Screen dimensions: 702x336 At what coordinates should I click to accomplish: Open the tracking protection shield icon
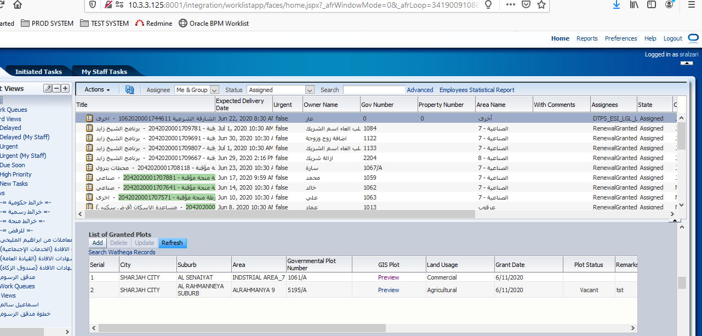click(92, 4)
